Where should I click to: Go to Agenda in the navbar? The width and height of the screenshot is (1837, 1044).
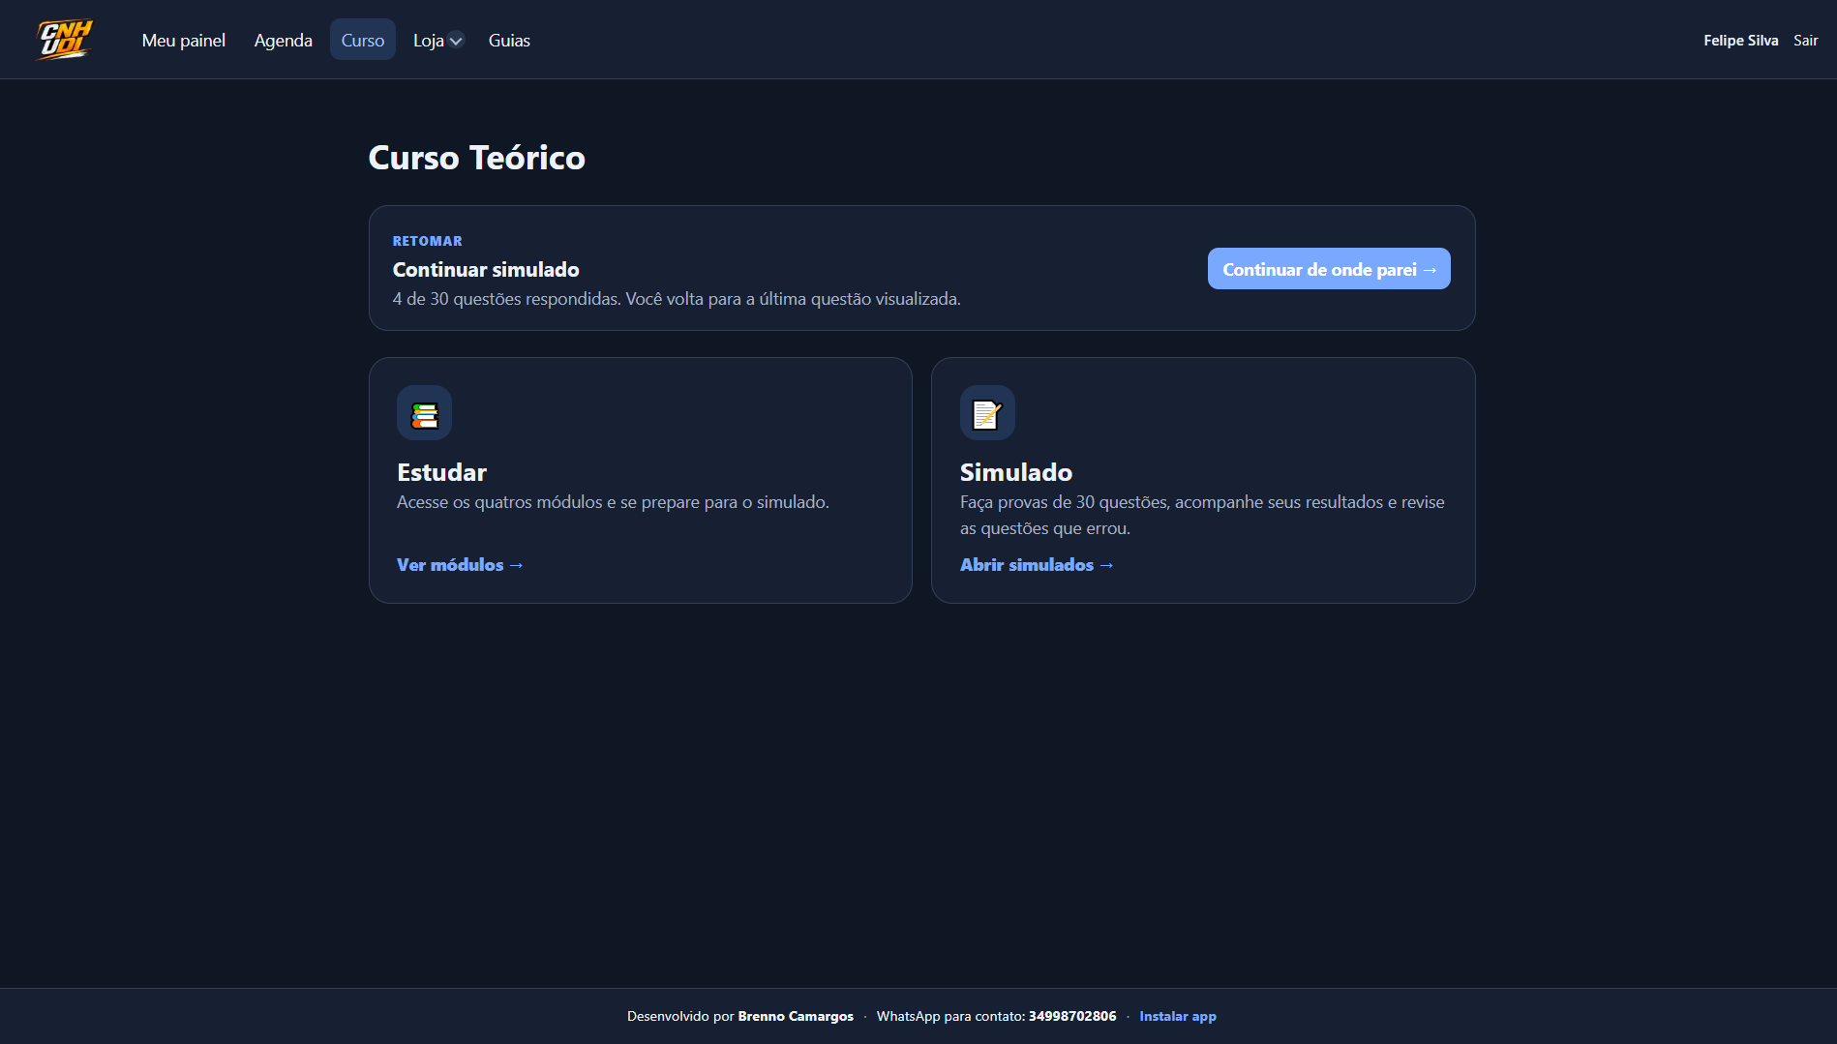click(x=284, y=40)
